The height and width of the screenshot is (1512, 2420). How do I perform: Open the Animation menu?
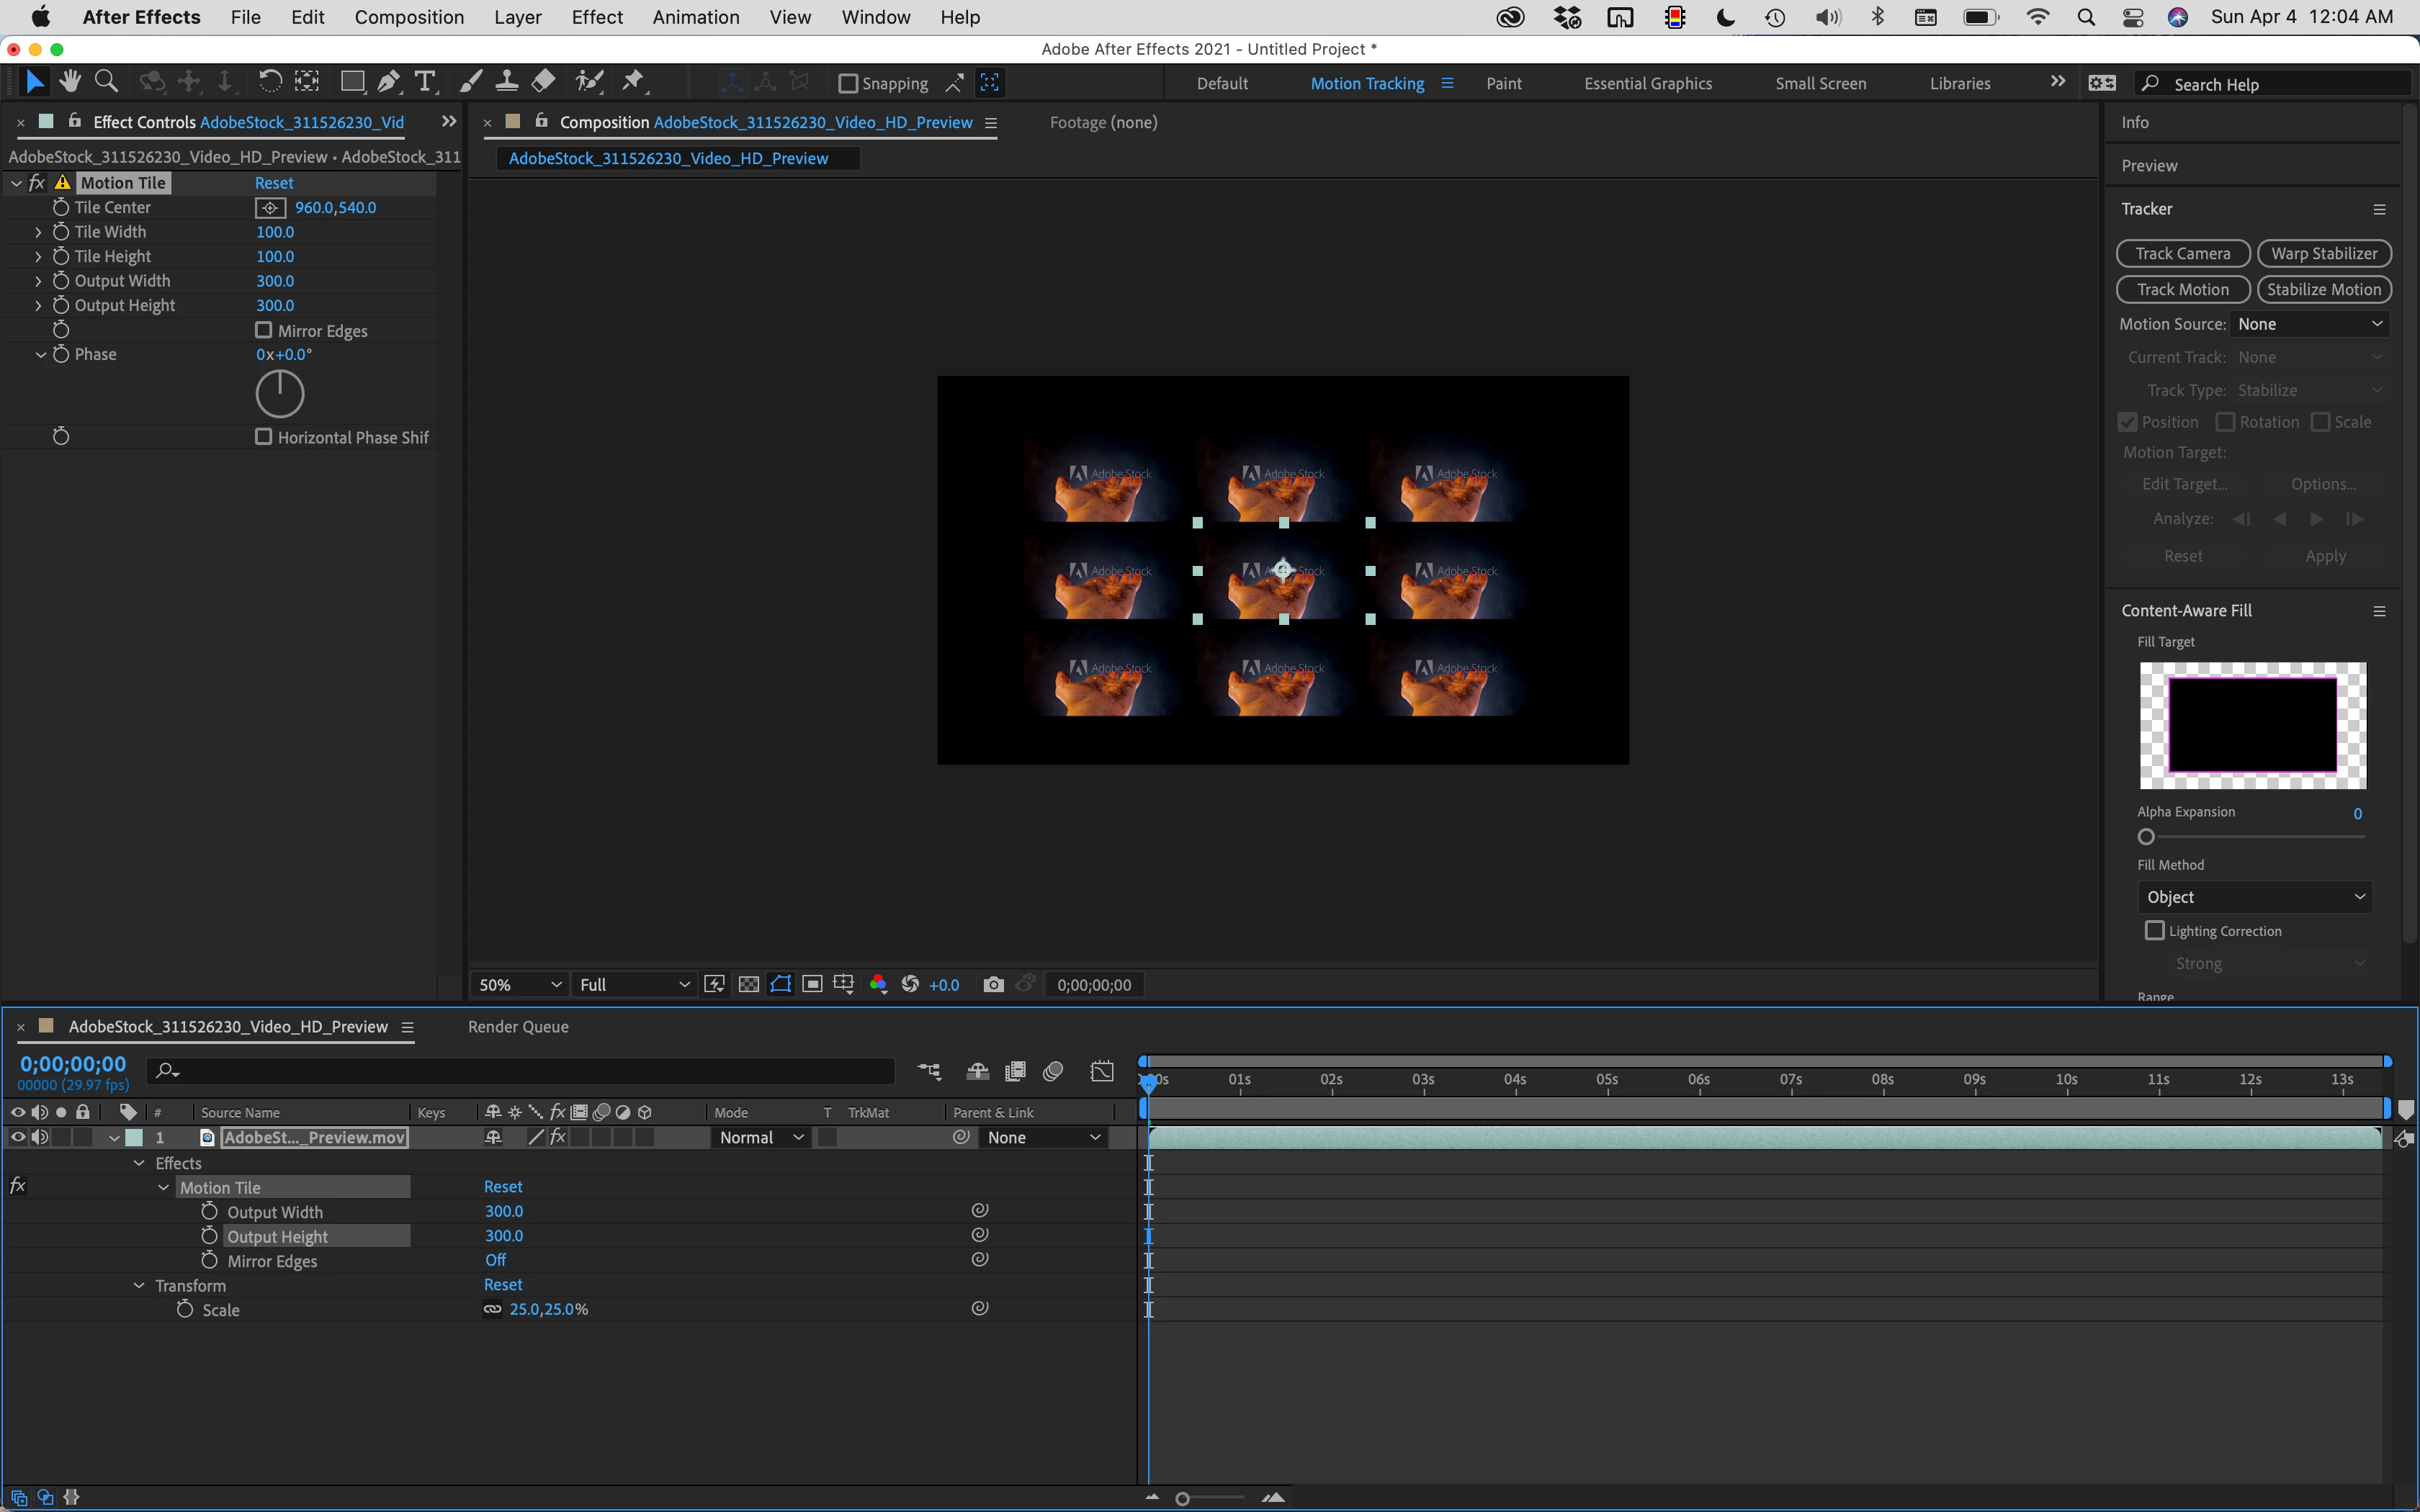click(x=695, y=17)
